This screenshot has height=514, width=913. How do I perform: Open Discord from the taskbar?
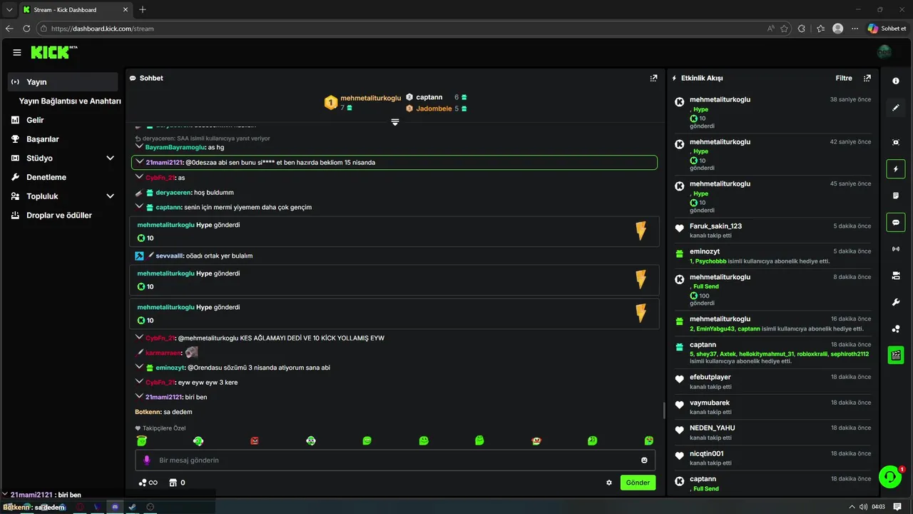(115, 507)
